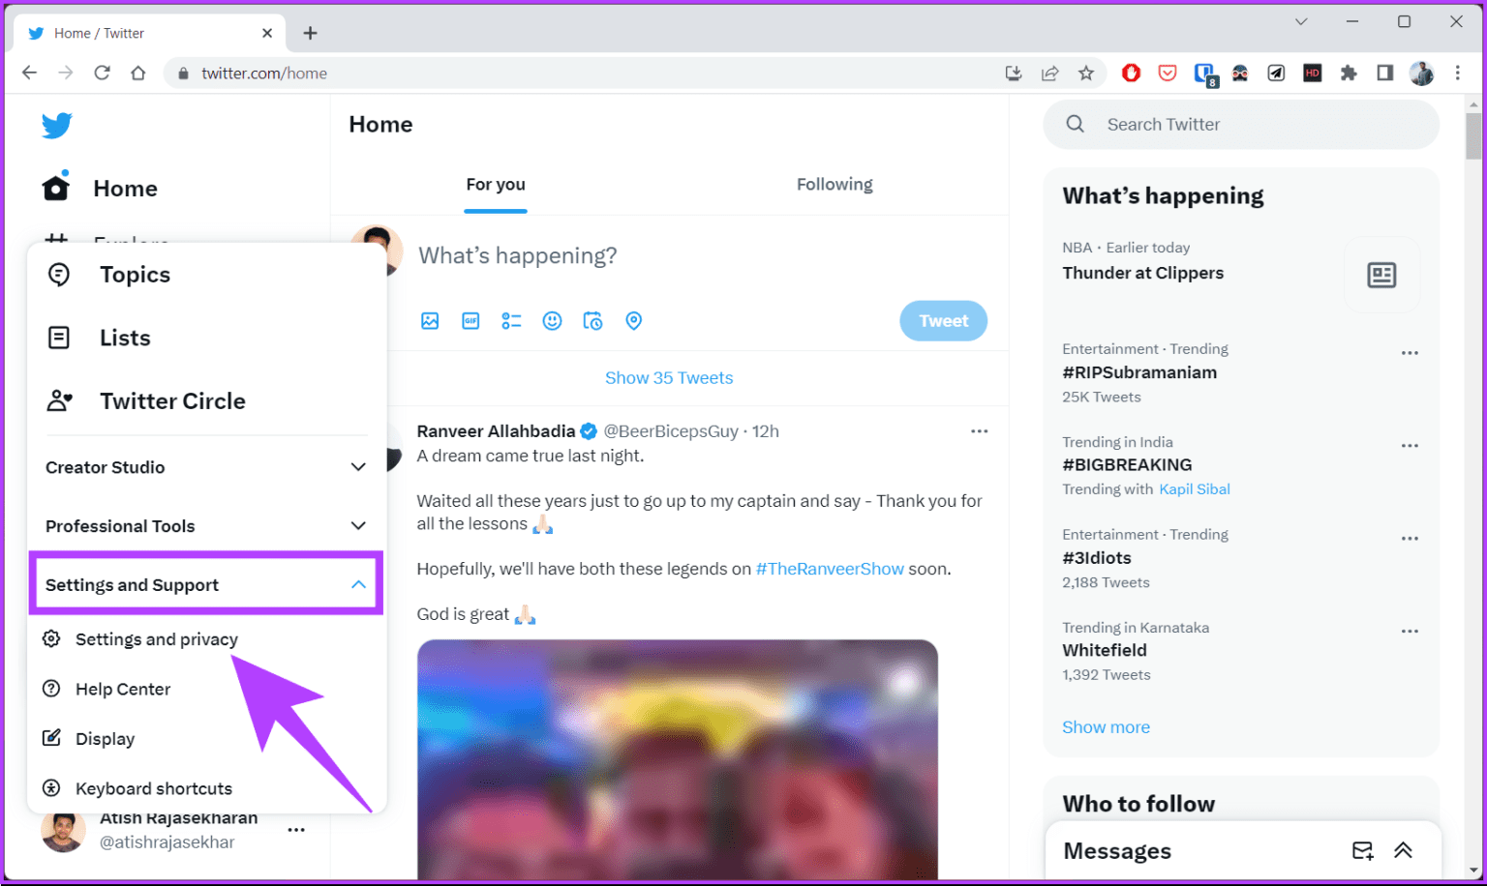The image size is (1487, 886).
Task: Open more options for #RIPSubramaniam trend
Action: coord(1410,353)
